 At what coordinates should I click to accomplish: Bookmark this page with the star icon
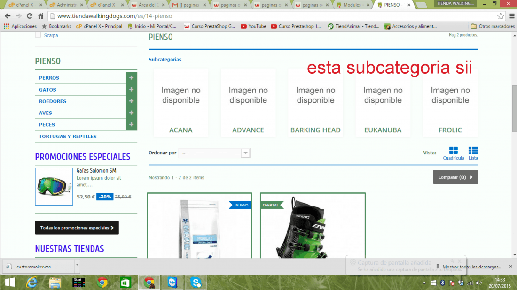tap(501, 16)
